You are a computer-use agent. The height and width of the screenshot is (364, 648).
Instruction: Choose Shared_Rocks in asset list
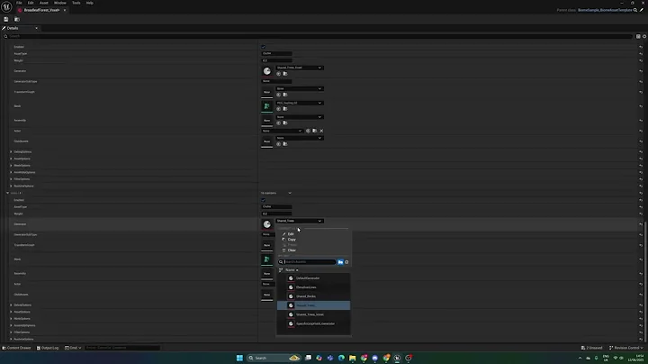click(314, 296)
